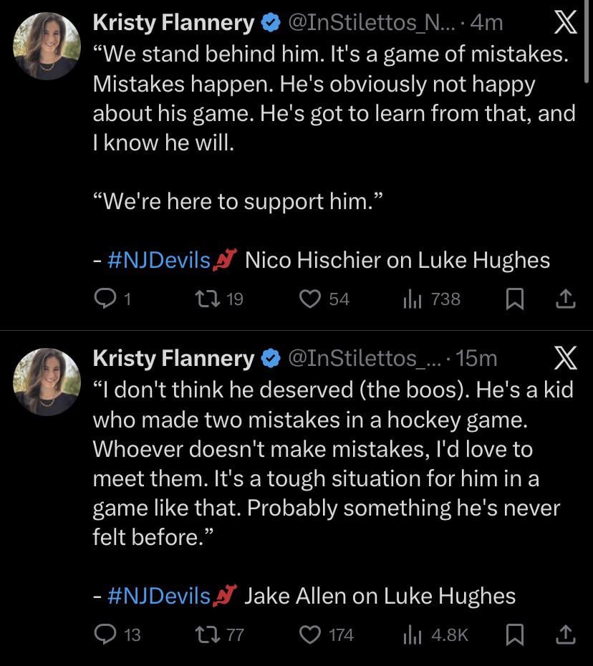Share the top tweet
The image size is (593, 666).
[x=565, y=299]
